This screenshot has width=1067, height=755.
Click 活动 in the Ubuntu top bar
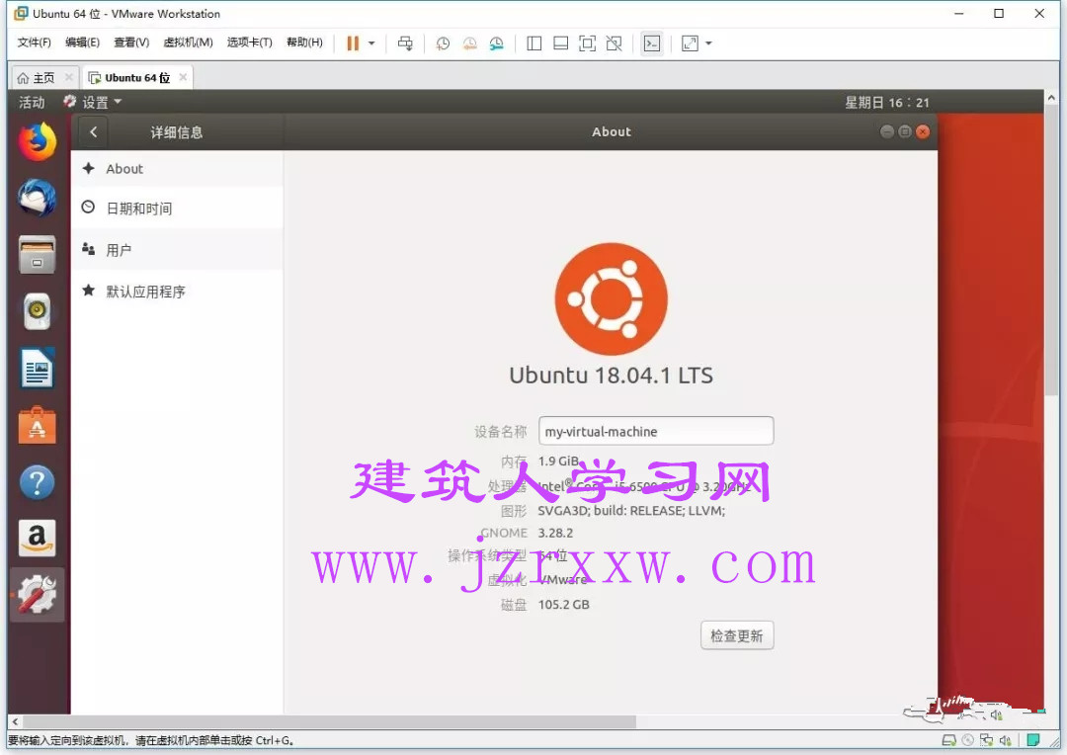(x=32, y=102)
